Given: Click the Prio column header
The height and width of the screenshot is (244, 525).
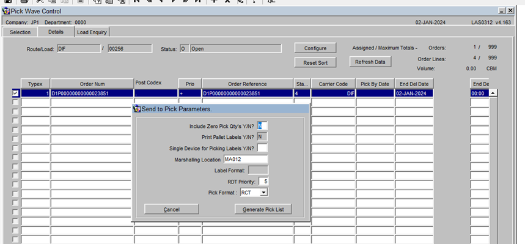Looking at the screenshot, I should pyautogui.click(x=190, y=84).
